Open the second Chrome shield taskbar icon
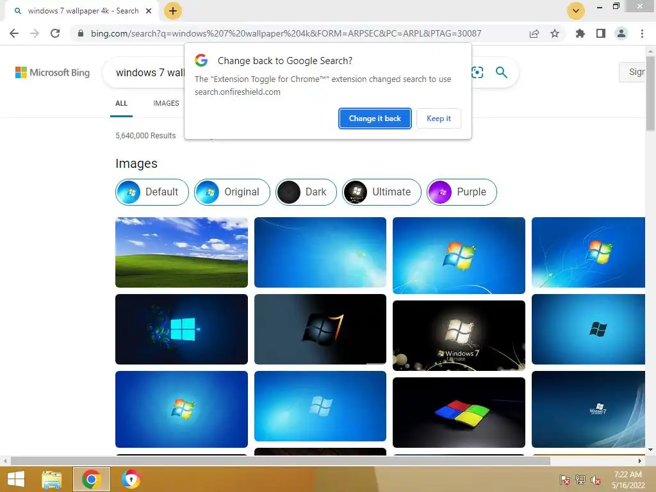The image size is (656, 492). (131, 479)
